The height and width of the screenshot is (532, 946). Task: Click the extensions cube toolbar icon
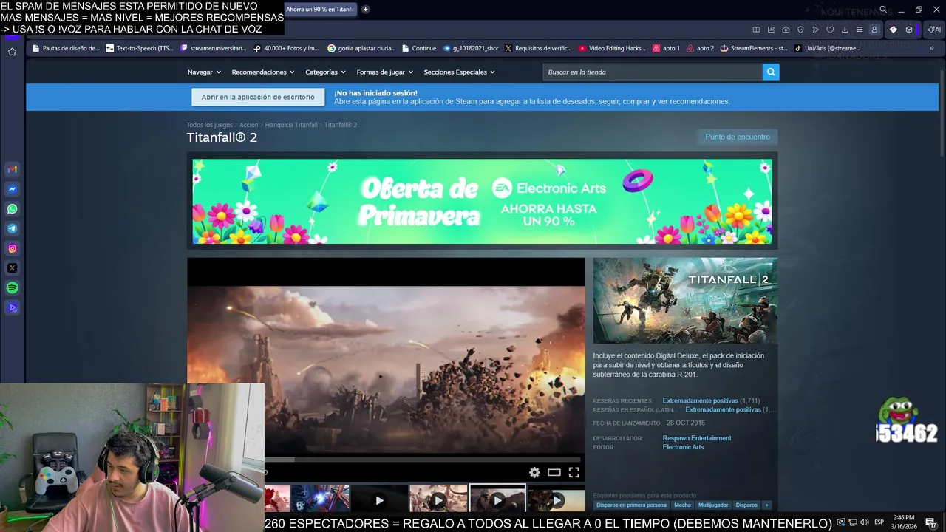point(909,30)
